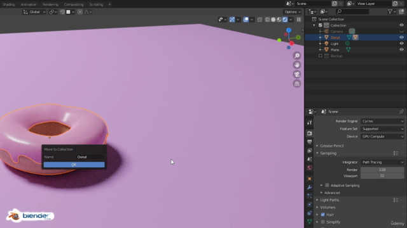Toggle proportional editing
This screenshot has height=228, width=407.
tap(80, 12)
